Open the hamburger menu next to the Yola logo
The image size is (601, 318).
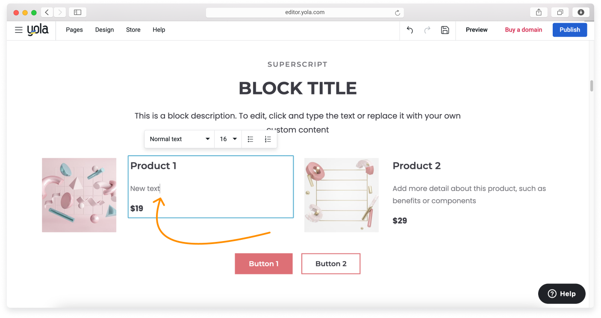coord(18,30)
